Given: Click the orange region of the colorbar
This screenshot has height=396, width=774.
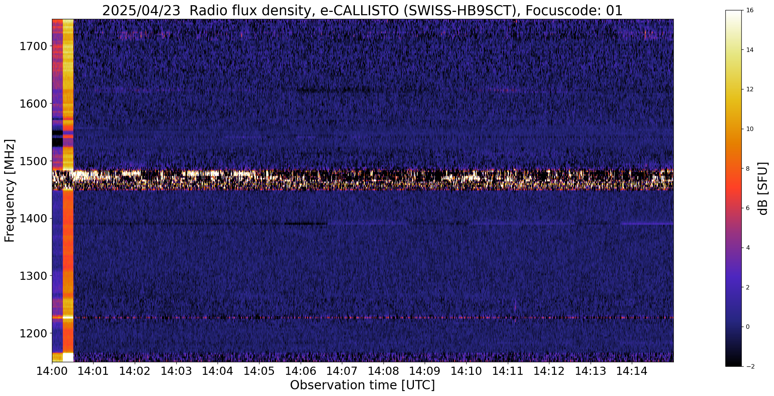Looking at the screenshot, I should (734, 145).
